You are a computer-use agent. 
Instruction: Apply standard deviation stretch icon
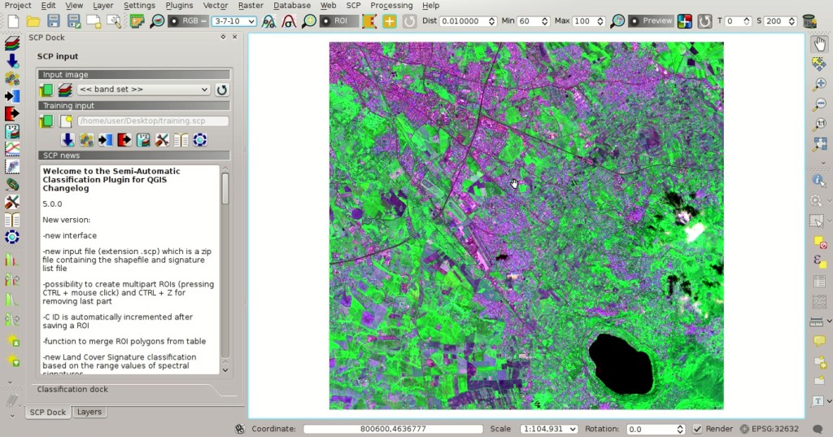[289, 21]
